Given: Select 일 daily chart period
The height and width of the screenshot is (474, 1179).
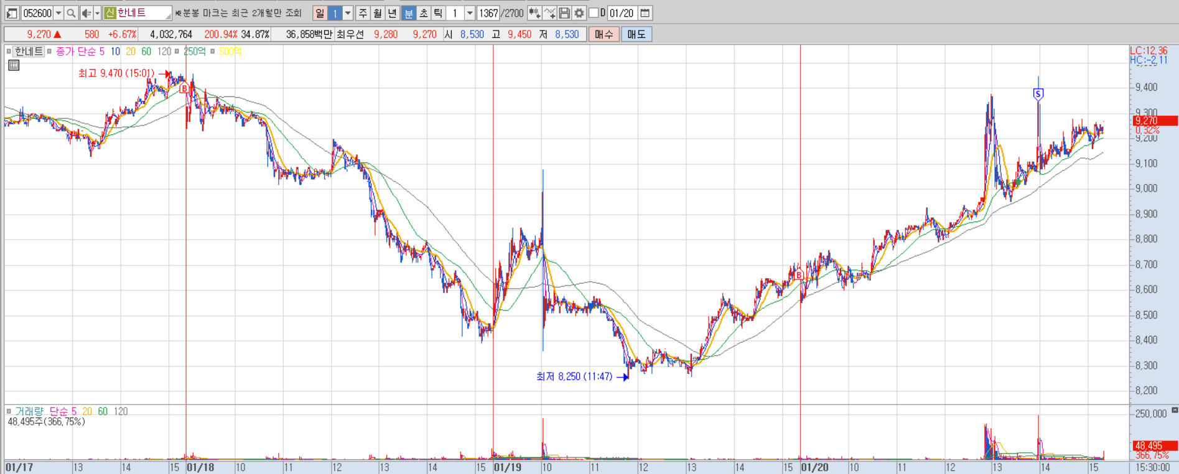Looking at the screenshot, I should tap(320, 13).
